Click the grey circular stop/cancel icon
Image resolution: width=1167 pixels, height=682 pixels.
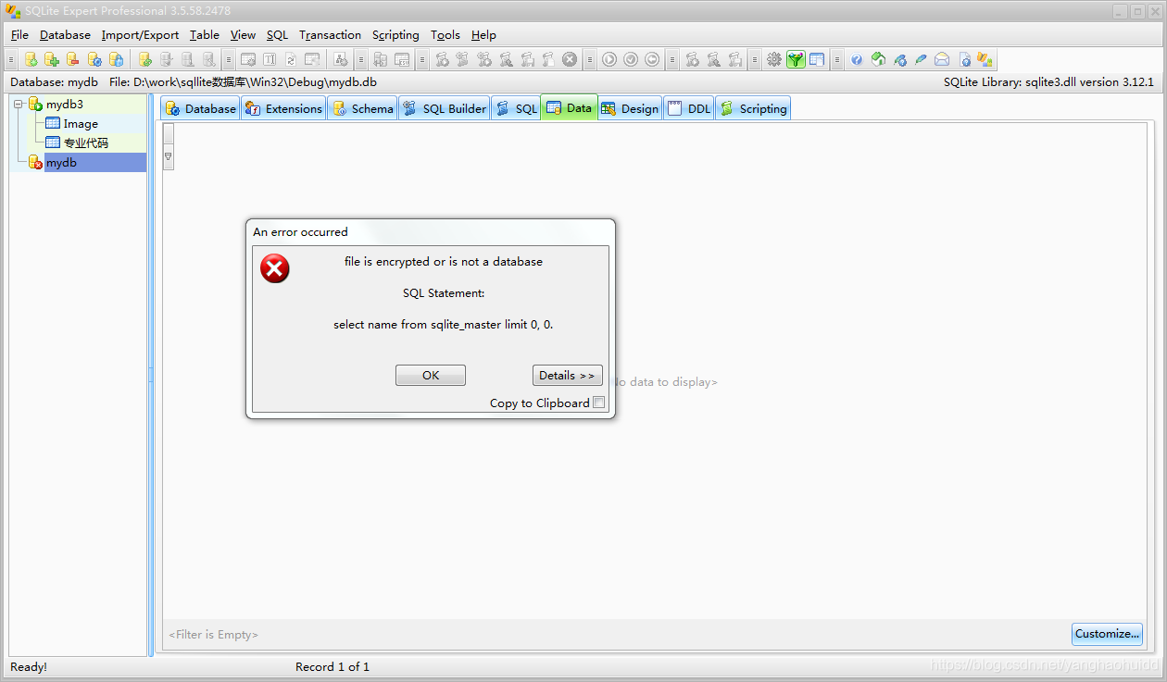coord(570,60)
